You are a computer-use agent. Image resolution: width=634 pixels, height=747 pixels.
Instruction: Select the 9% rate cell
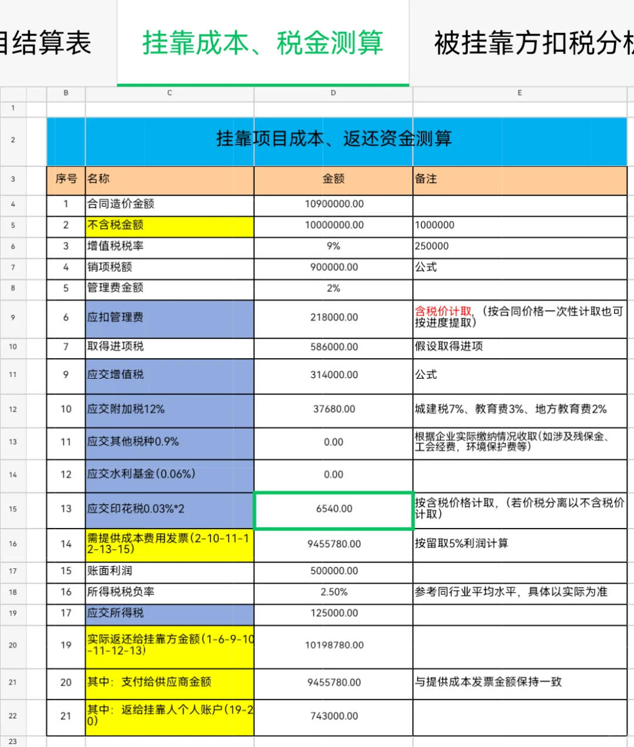pyautogui.click(x=333, y=247)
